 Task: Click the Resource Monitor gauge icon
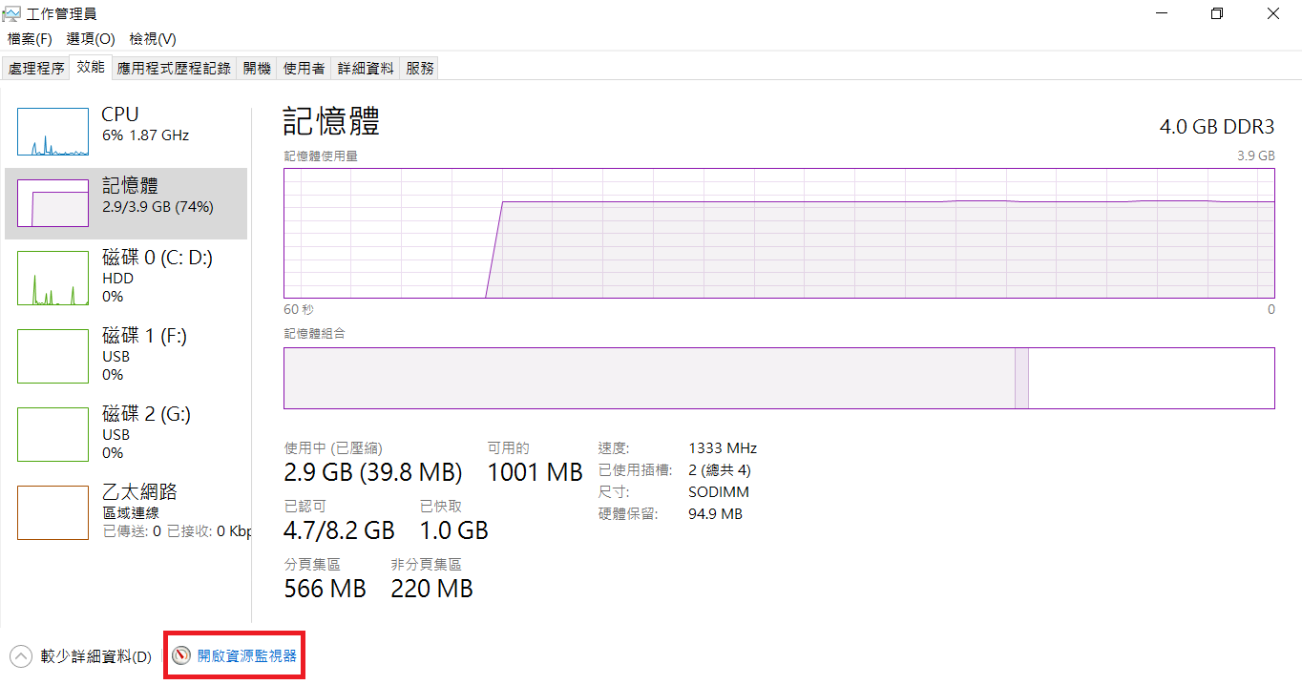tap(181, 656)
